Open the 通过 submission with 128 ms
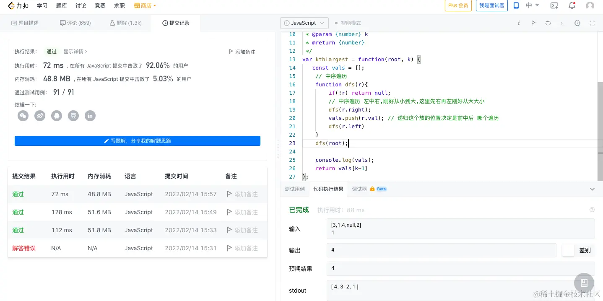 18,212
